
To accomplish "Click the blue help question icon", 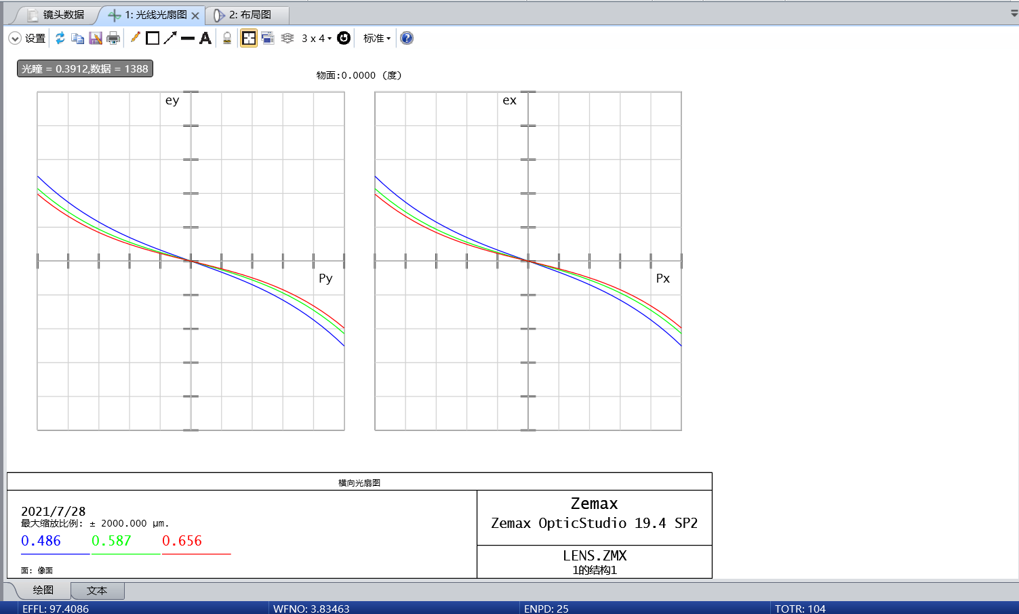I will 407,38.
